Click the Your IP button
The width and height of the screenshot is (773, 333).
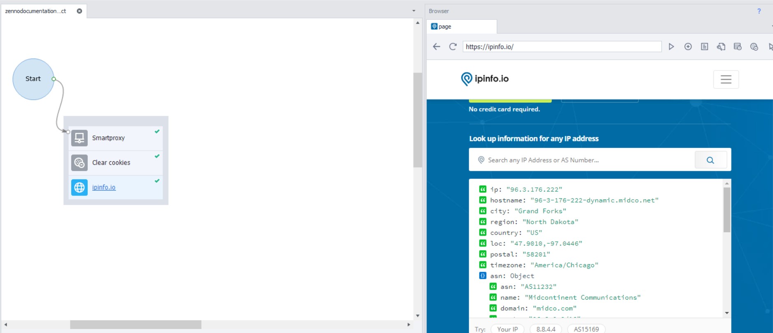507,329
